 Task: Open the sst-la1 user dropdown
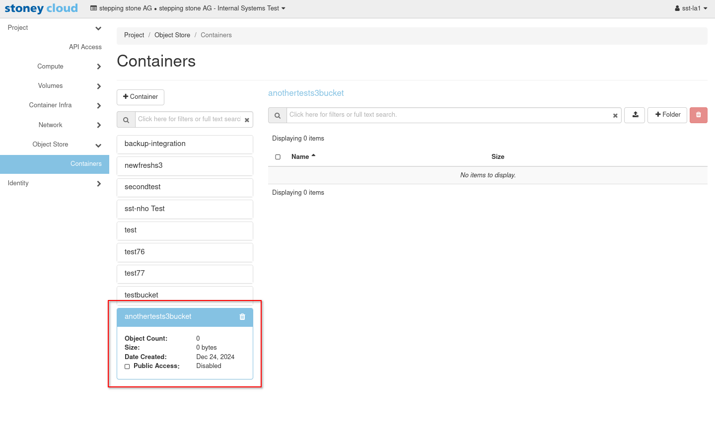pyautogui.click(x=691, y=8)
